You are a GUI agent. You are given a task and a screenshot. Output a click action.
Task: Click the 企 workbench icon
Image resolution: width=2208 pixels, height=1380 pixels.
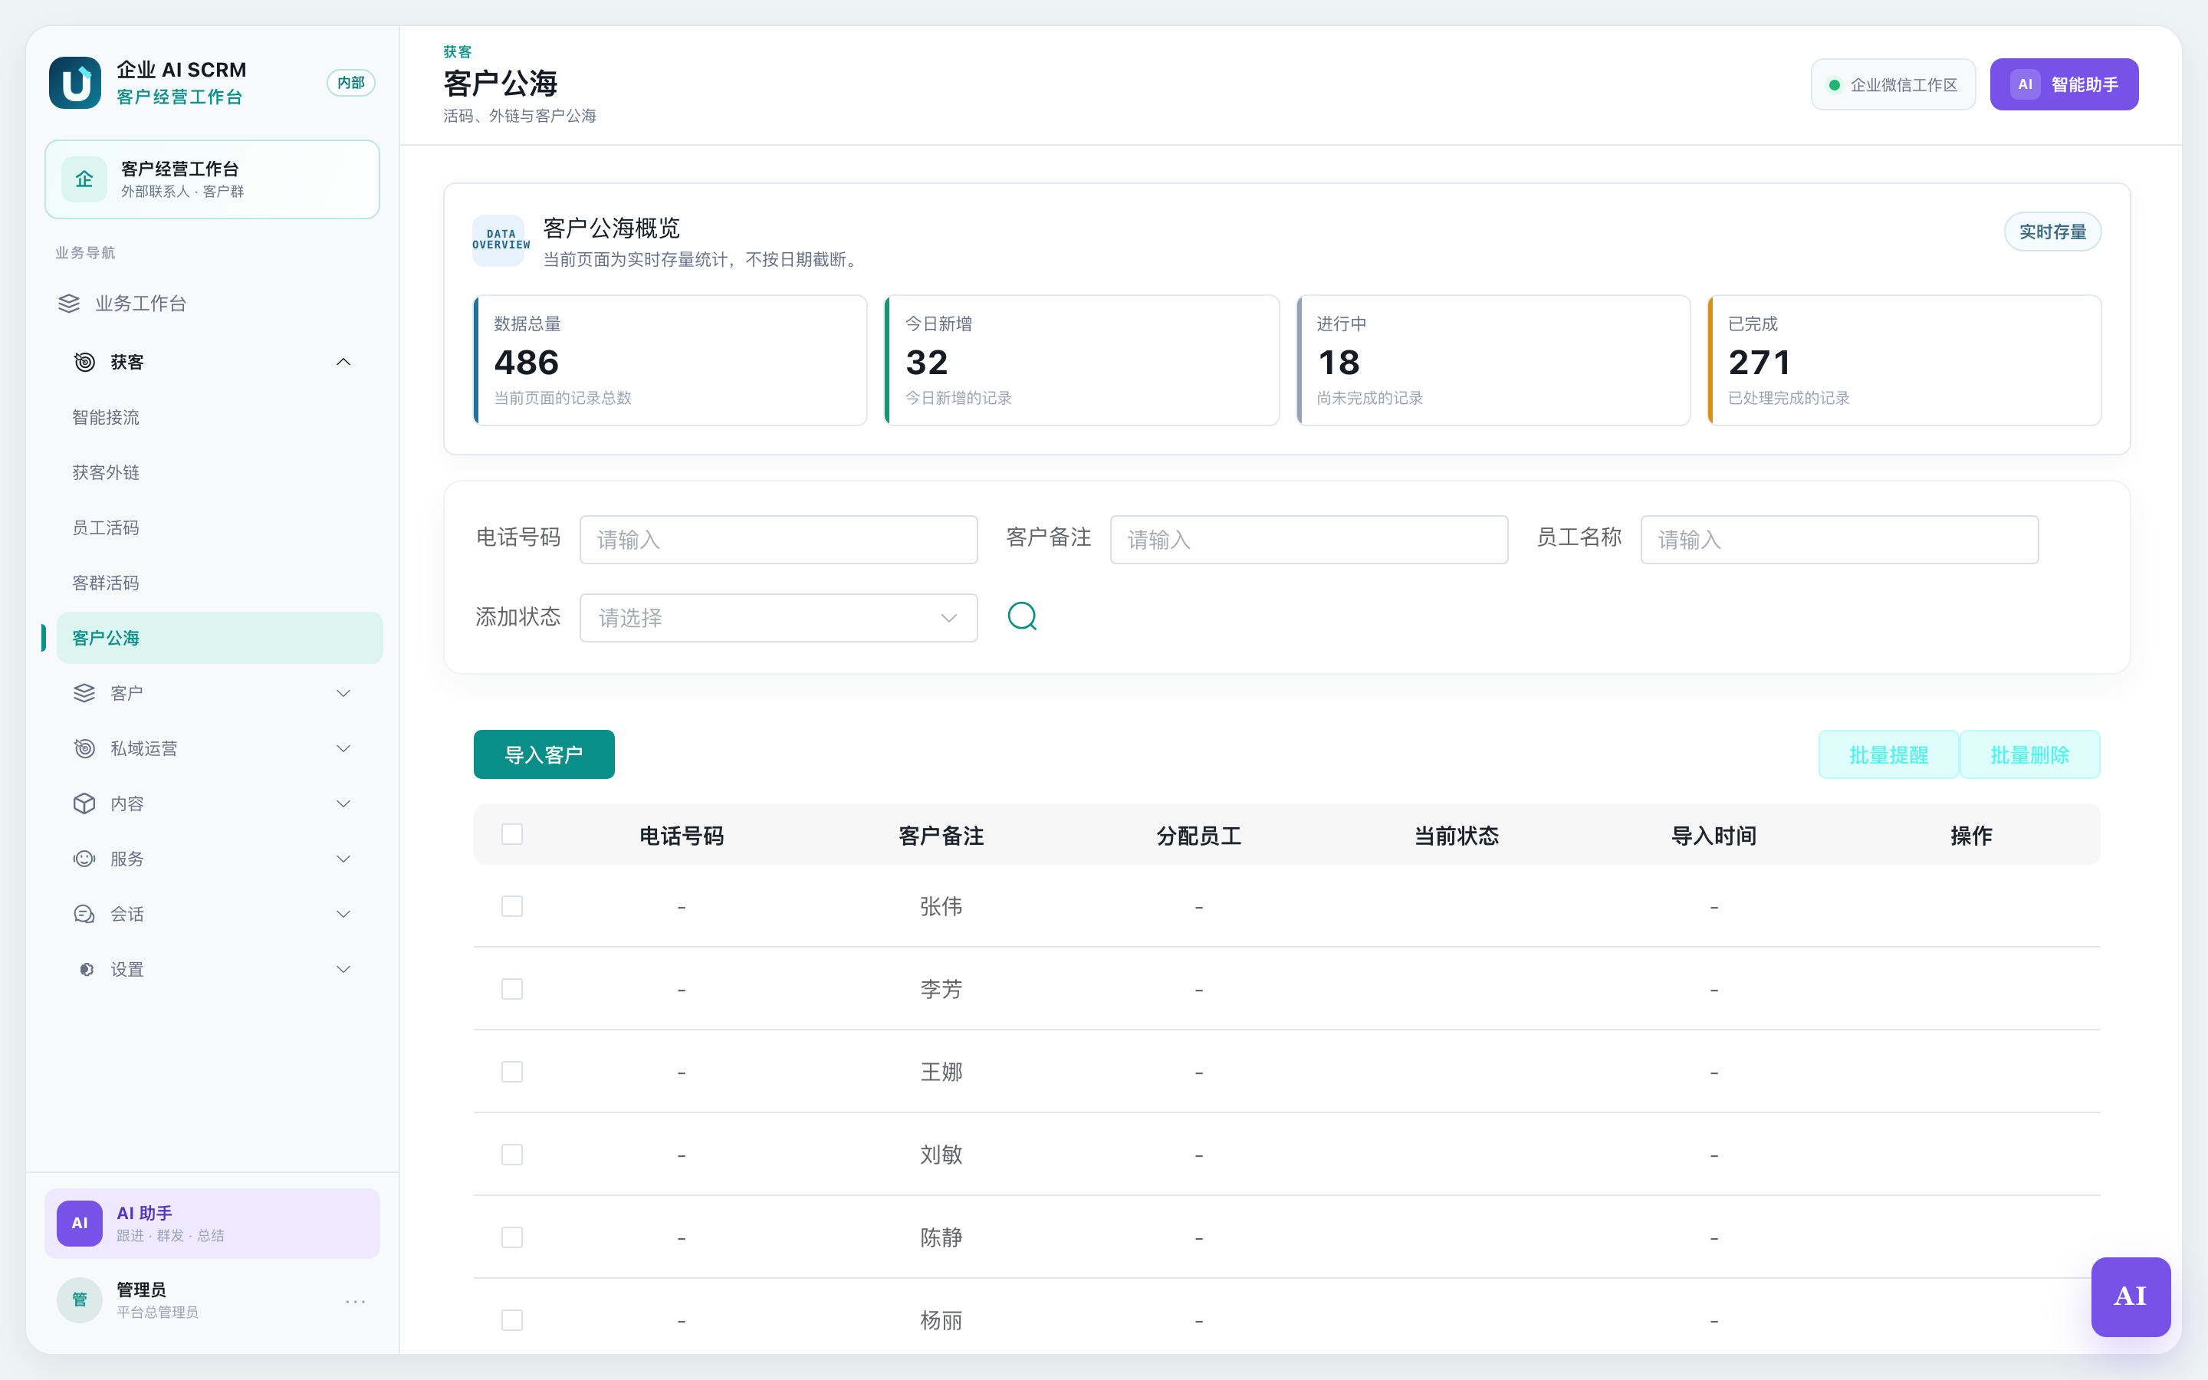coord(84,179)
